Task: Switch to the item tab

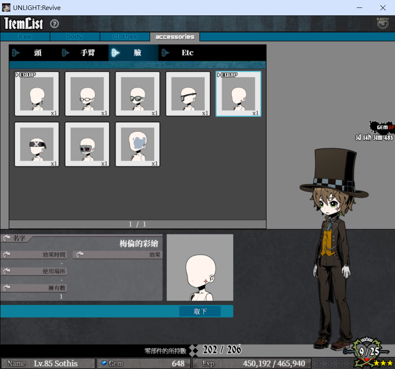Action: pos(25,37)
